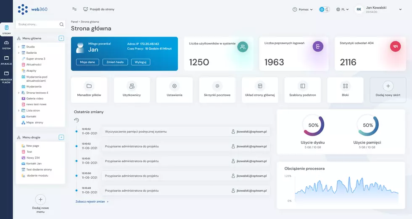
Task: Click the history icon under Ostatnie zmiany
Action: tap(77, 120)
